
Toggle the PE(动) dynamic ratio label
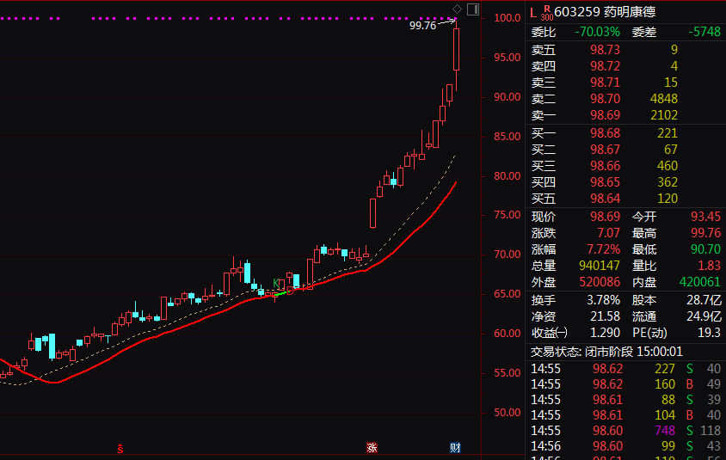pos(650,333)
